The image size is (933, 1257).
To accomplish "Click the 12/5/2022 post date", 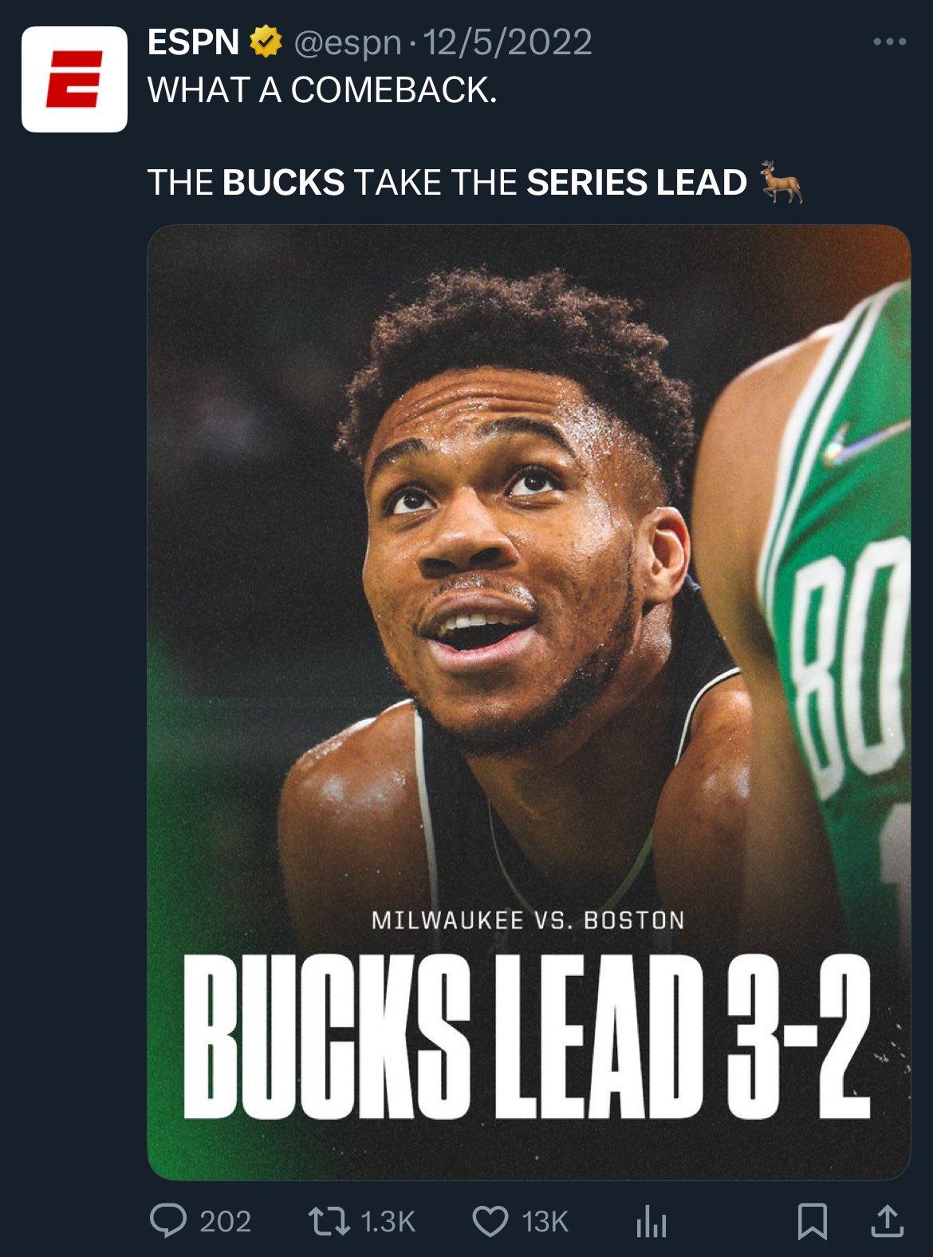I will (507, 42).
